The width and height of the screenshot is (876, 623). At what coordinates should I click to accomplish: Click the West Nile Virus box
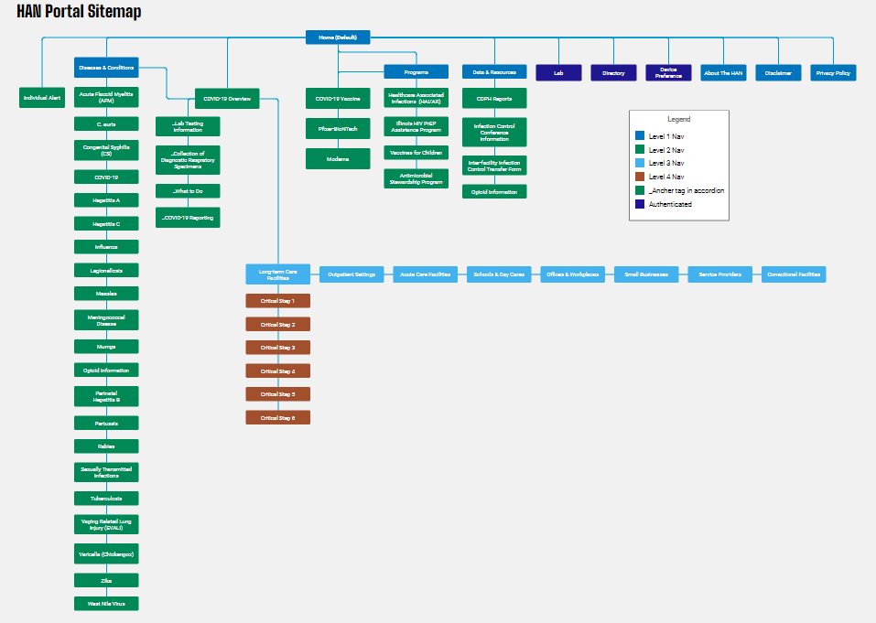click(106, 604)
